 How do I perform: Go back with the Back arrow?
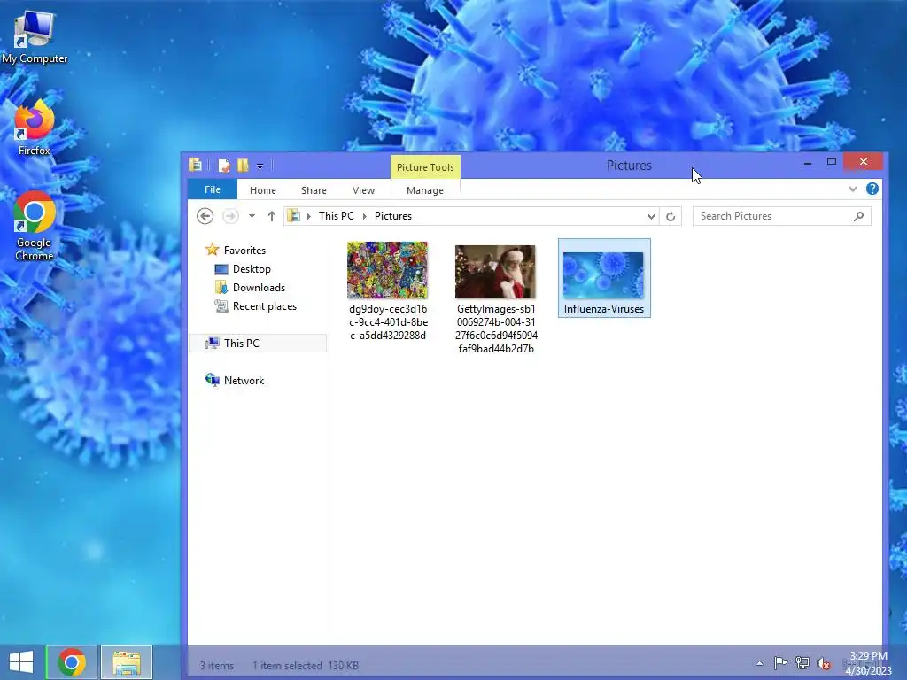point(205,216)
